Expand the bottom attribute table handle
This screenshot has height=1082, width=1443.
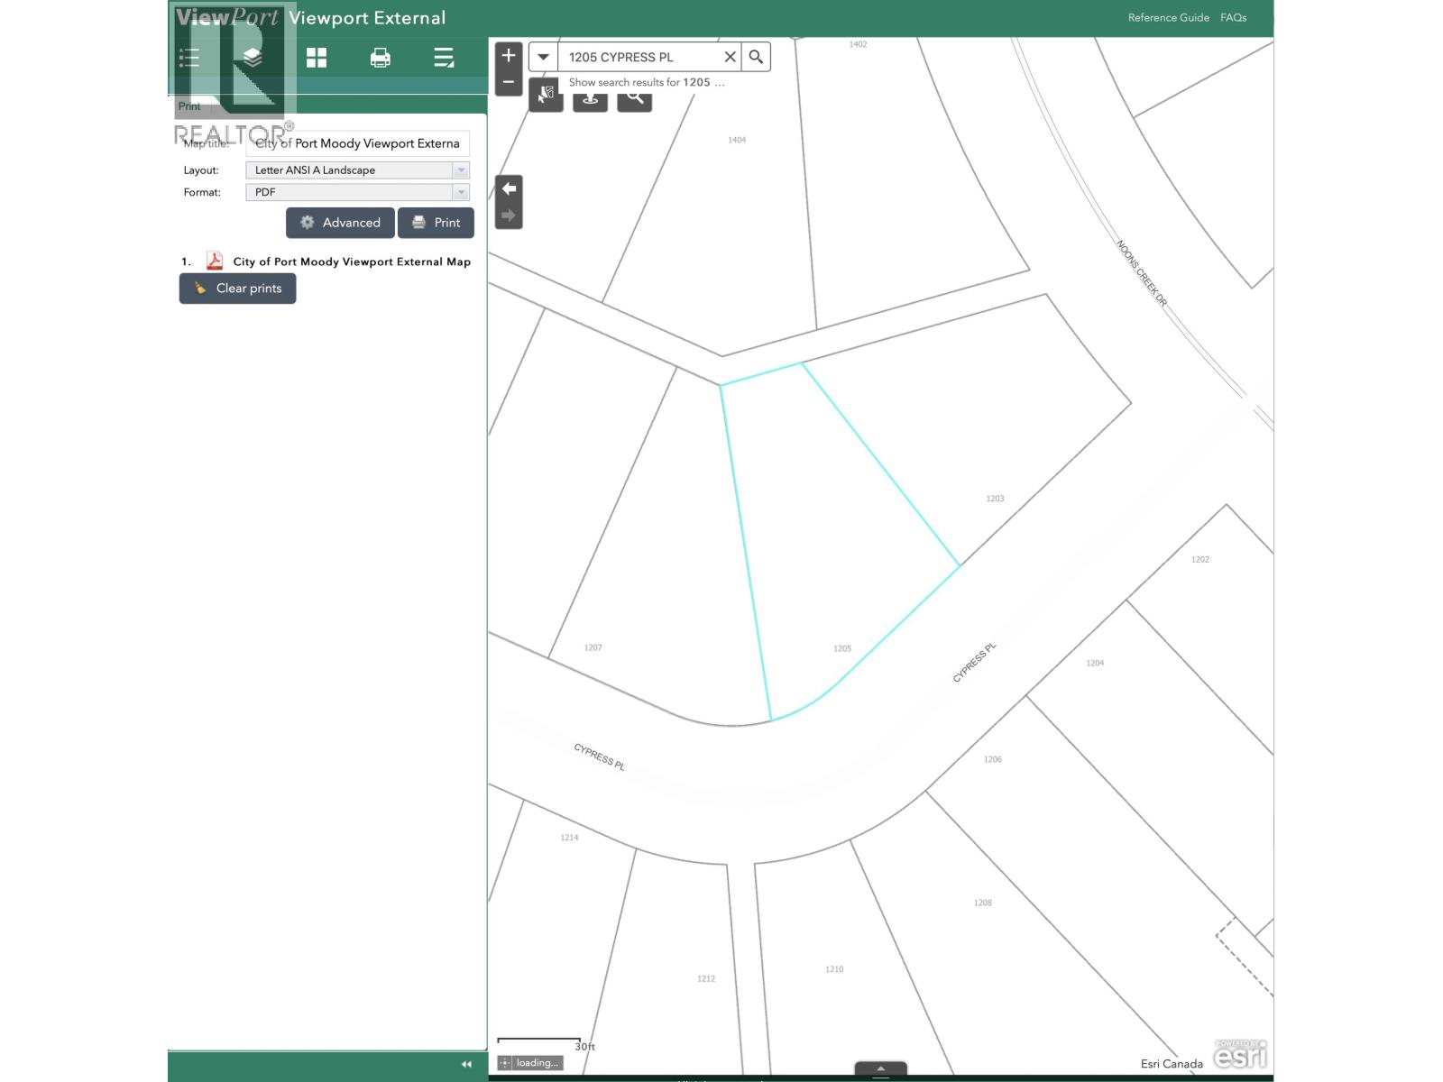pos(880,1069)
